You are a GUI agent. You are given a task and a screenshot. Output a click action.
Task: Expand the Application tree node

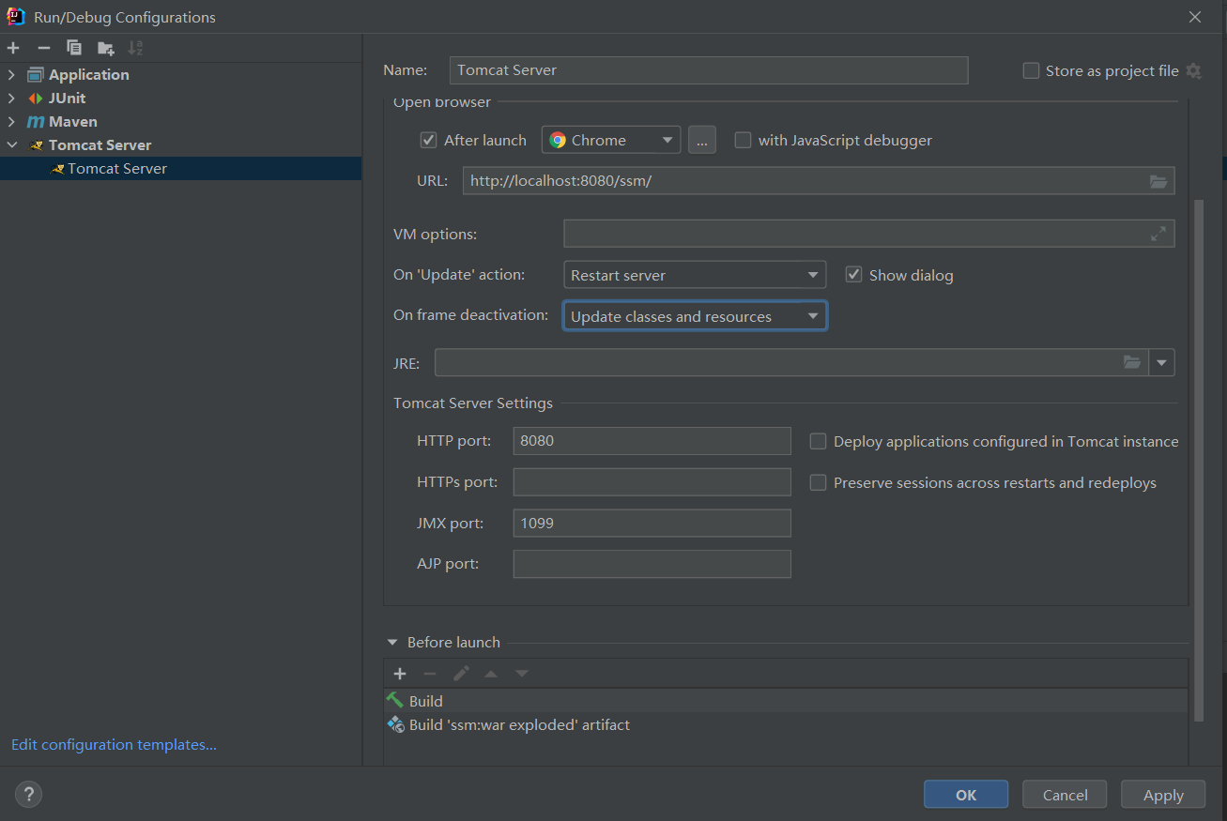pos(12,75)
